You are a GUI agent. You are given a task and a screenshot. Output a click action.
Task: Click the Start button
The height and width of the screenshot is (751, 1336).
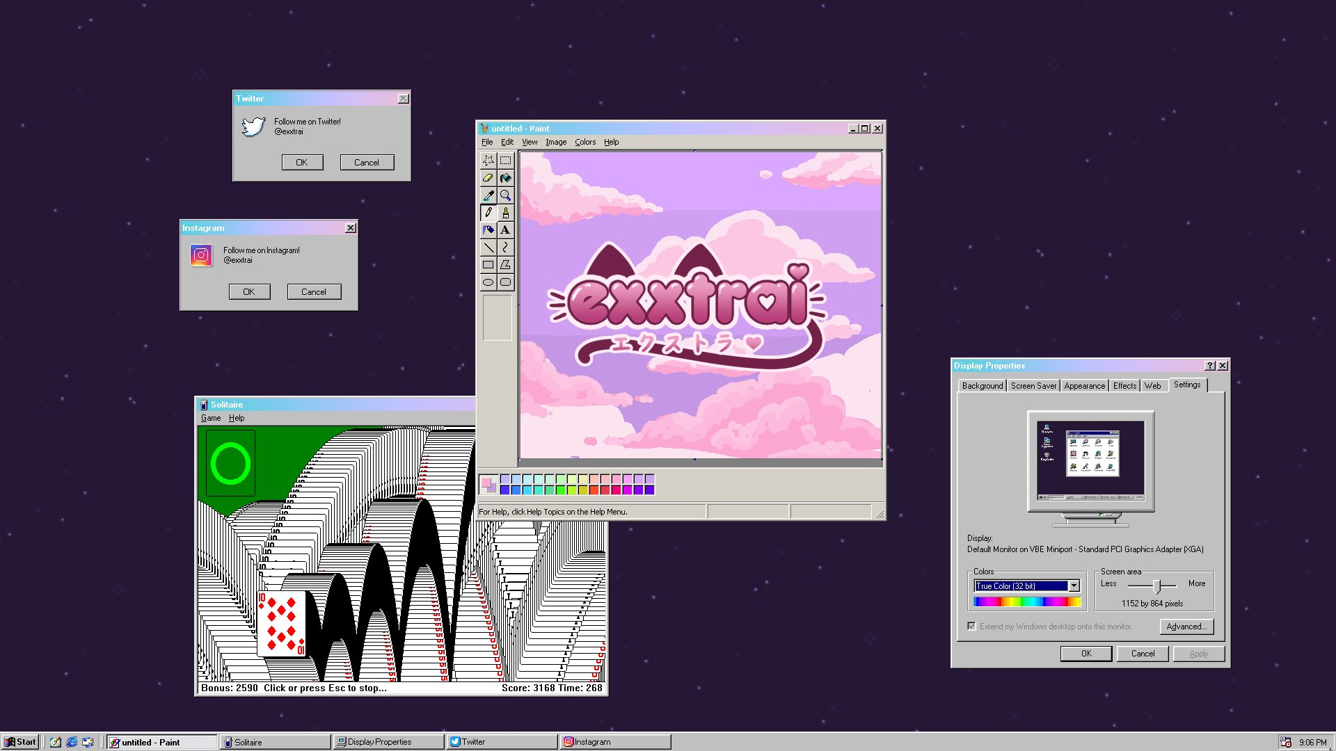(x=20, y=742)
